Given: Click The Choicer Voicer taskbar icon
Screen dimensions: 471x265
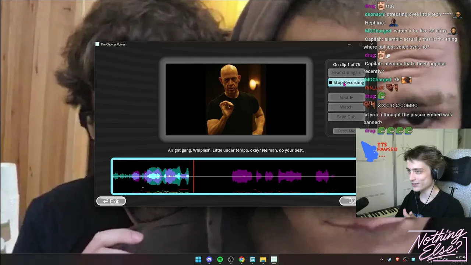Looking at the screenshot, I should (274, 259).
